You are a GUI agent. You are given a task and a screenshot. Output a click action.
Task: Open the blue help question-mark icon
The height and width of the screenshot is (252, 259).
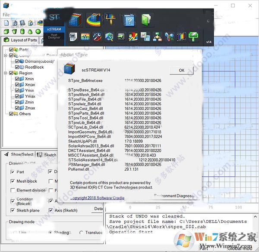click(x=129, y=20)
